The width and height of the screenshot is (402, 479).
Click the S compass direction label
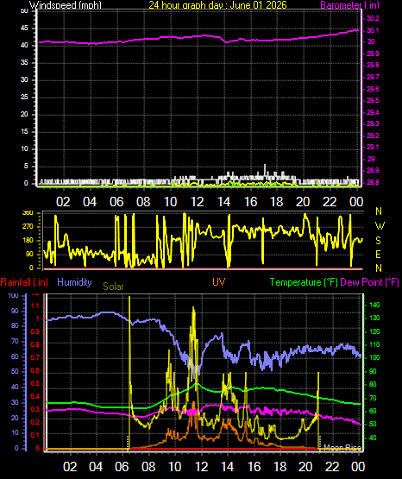point(378,241)
